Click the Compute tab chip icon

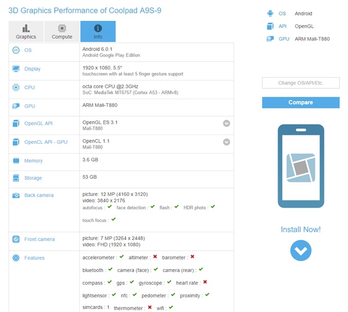pos(62,28)
